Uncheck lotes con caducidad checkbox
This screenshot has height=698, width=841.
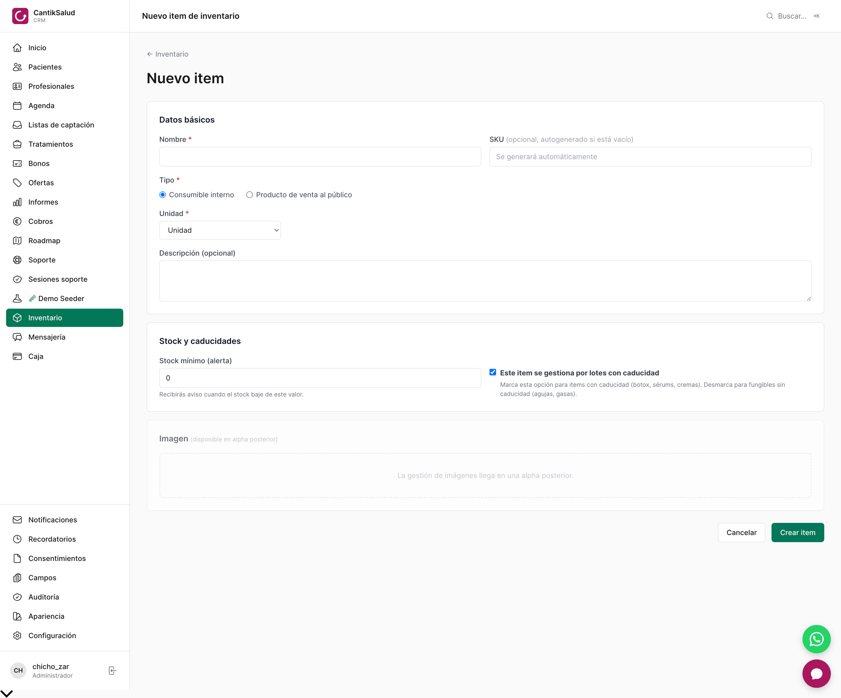coord(493,372)
